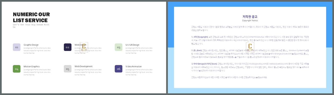This screenshot has width=334, height=95.
Task: Click the Copyright Notice subtitle
Action: tap(250, 20)
